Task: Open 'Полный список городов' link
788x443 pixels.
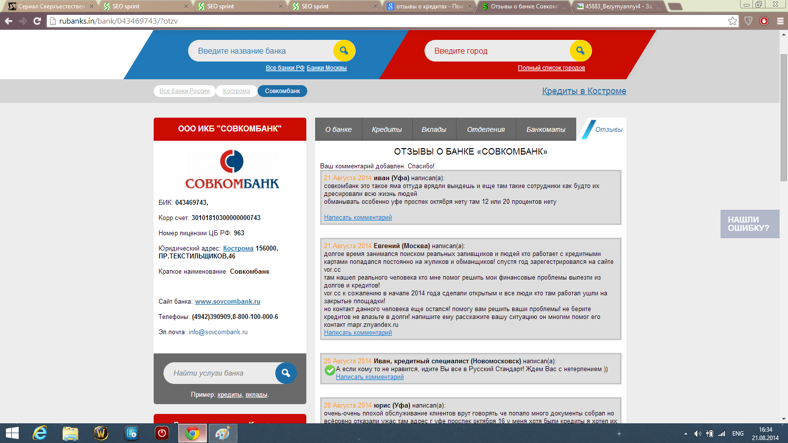Action: point(552,68)
